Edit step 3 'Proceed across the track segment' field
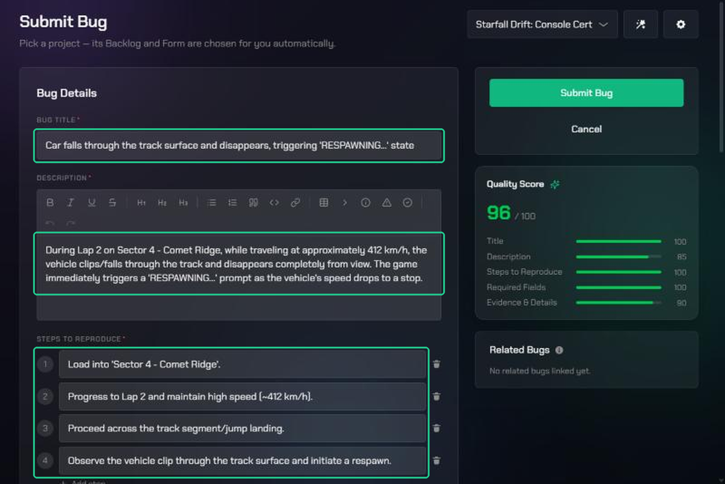Image resolution: width=725 pixels, height=484 pixels. point(242,428)
